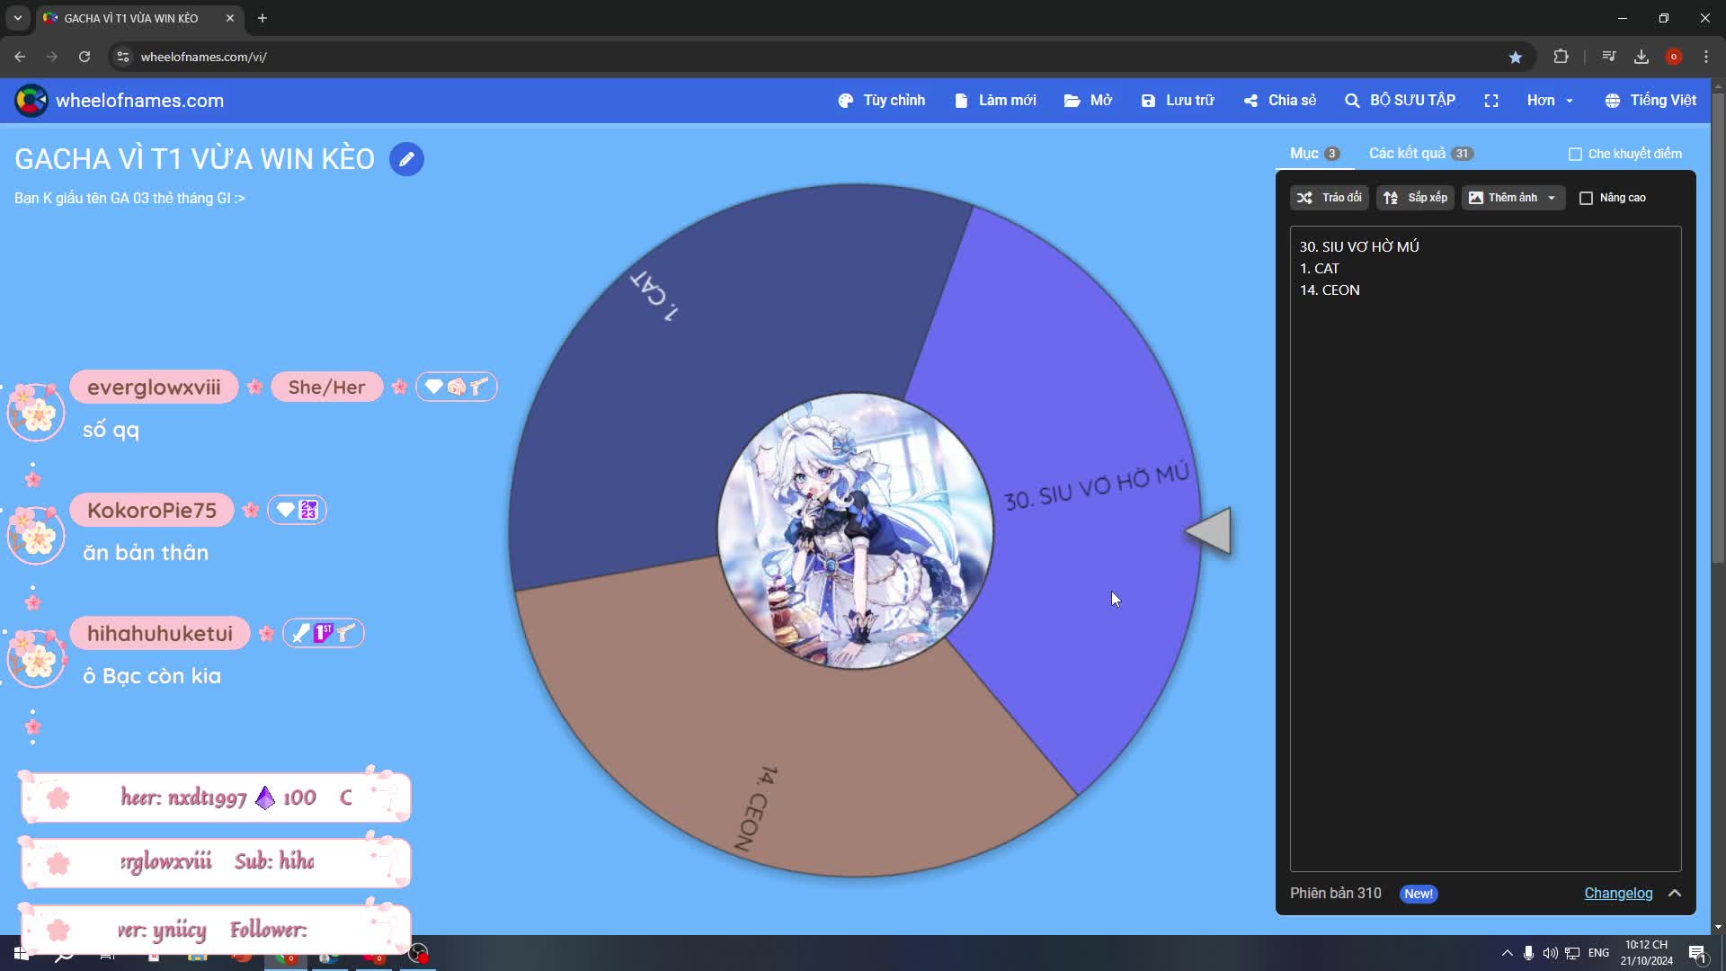Click the wheel description text
Viewport: 1726px width, 971px height.
[x=129, y=198]
